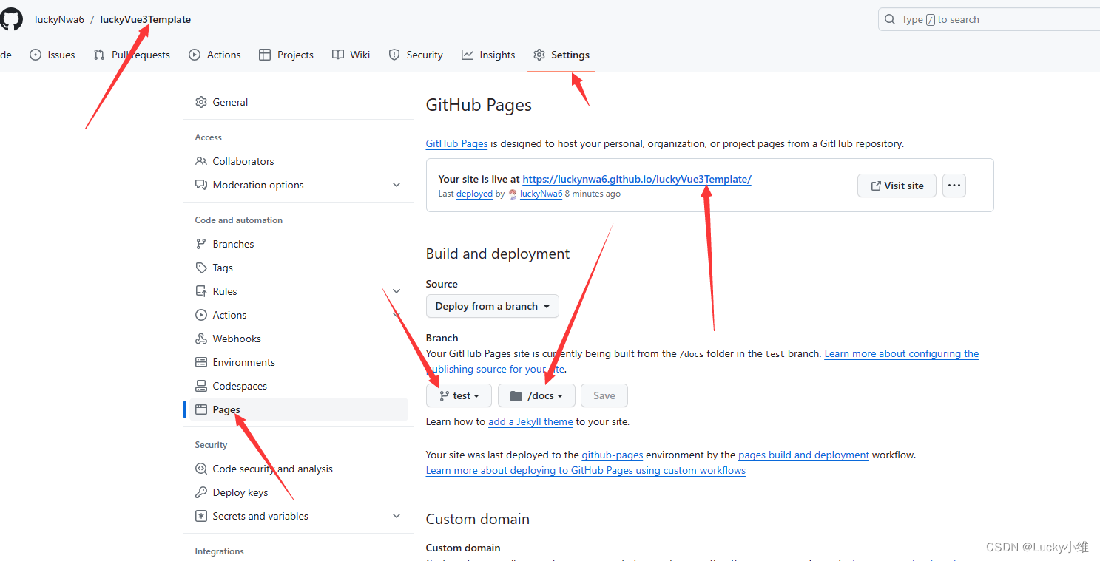Click the GitHub logo icon

pyautogui.click(x=10, y=19)
